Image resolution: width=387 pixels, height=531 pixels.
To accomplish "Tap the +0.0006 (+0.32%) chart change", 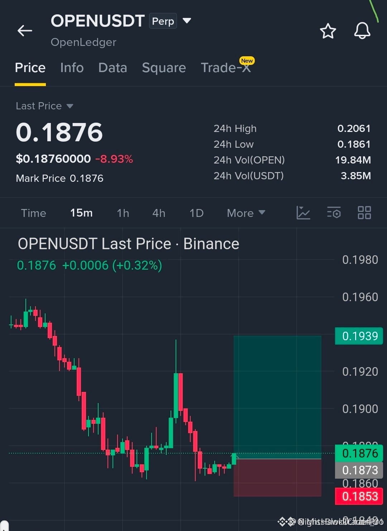I will coord(112,265).
